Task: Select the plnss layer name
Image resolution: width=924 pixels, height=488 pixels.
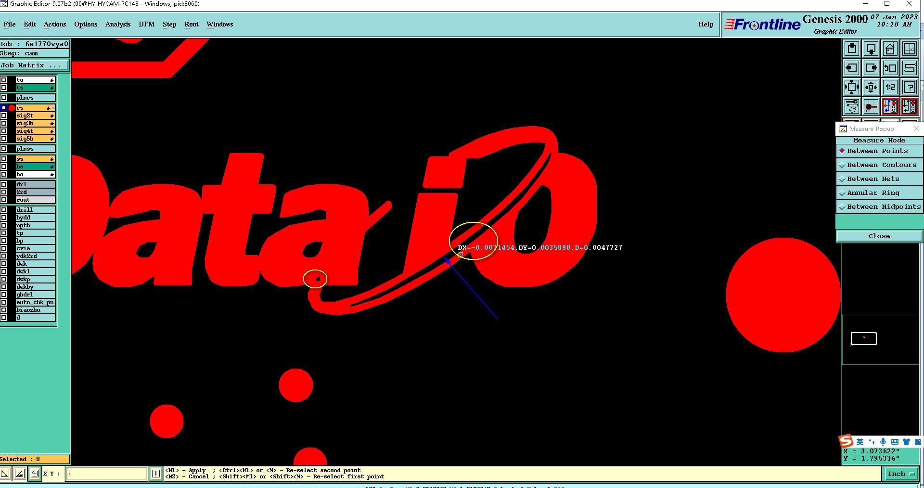Action: (x=35, y=149)
